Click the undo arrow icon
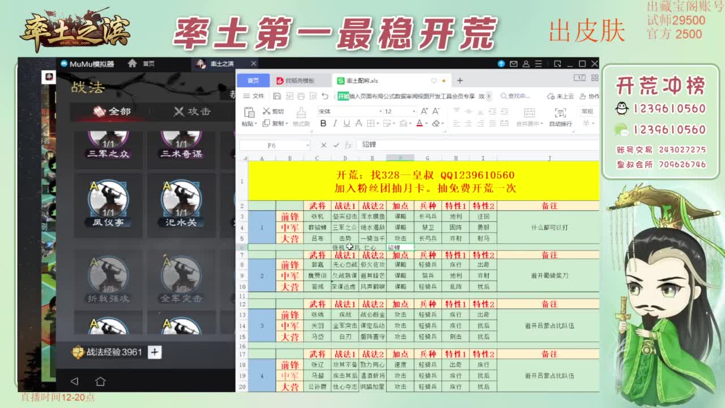 coord(324,96)
